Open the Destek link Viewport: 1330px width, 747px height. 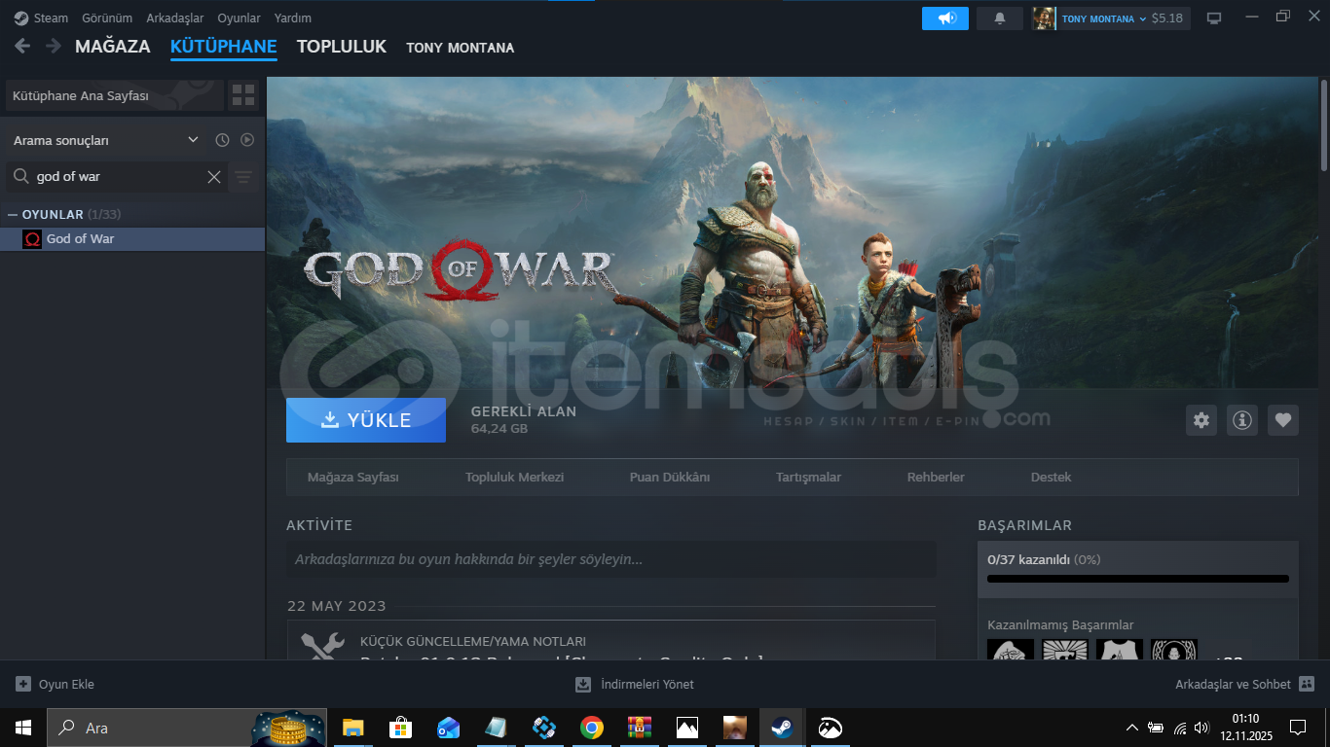[x=1051, y=478]
